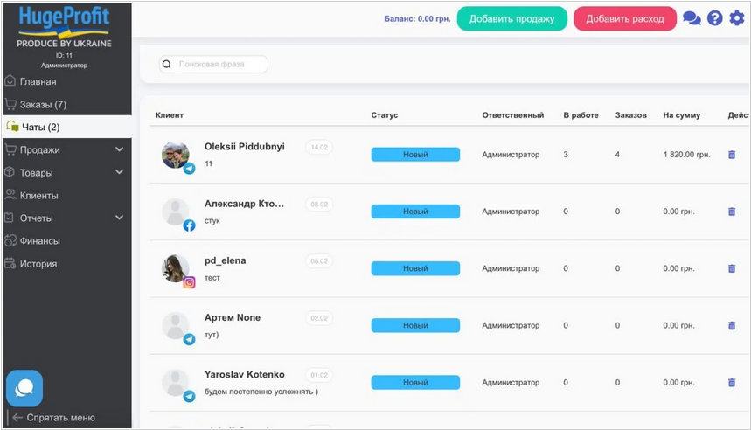Expand the Товары submenu arrow

click(x=120, y=173)
